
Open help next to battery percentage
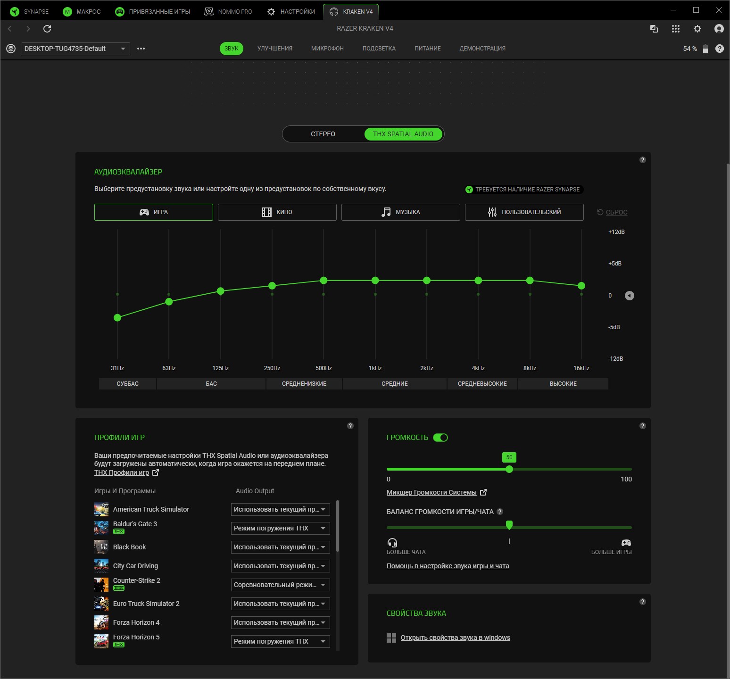tap(720, 49)
